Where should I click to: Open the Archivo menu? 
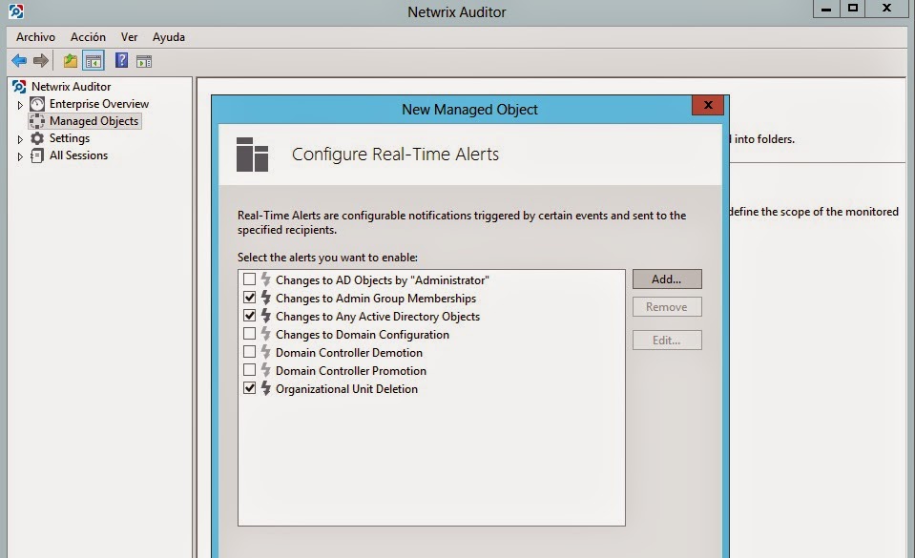(x=35, y=37)
